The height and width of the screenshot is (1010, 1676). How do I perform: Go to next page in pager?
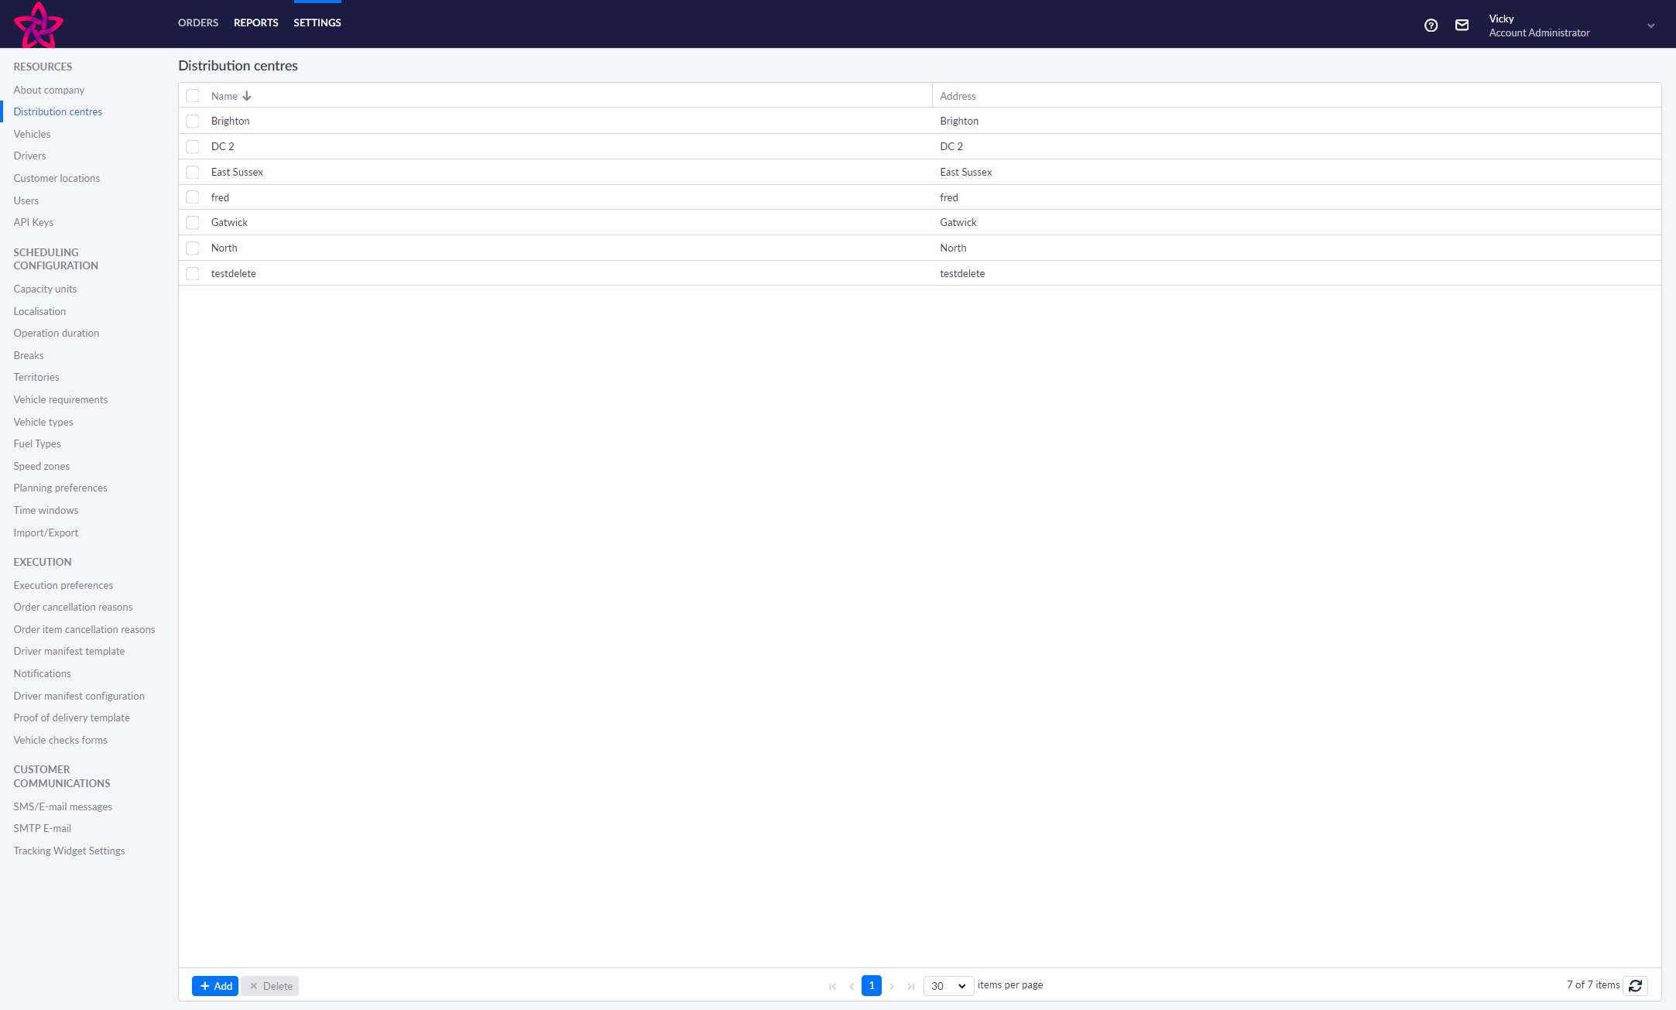pos(892,986)
